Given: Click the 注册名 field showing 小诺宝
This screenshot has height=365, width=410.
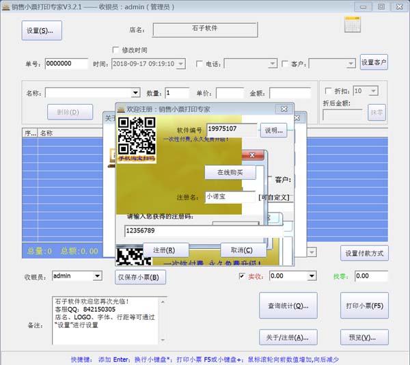Looking at the screenshot, I should coord(230,197).
